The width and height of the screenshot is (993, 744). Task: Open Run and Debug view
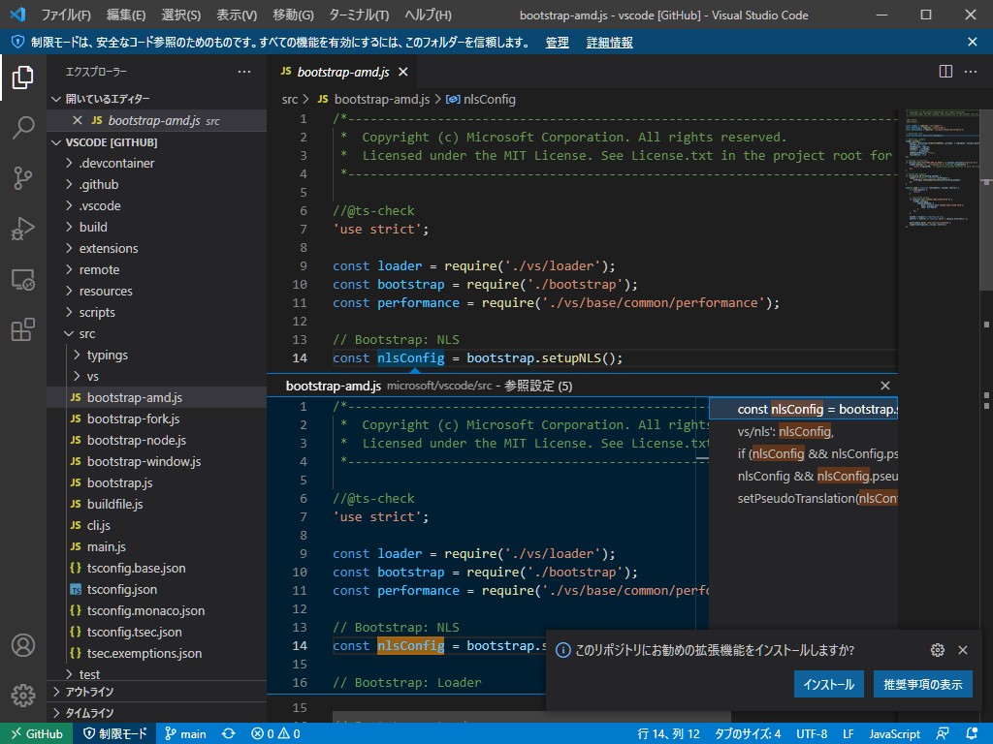click(x=23, y=230)
